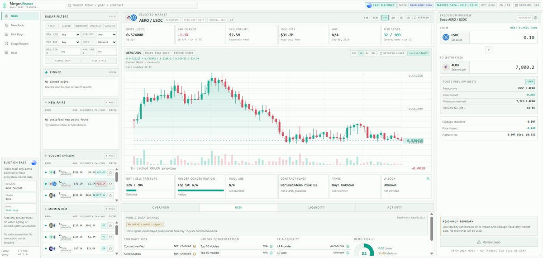Open the Radar page in sidebar
This screenshot has height=258, width=543.
pos(20,16)
